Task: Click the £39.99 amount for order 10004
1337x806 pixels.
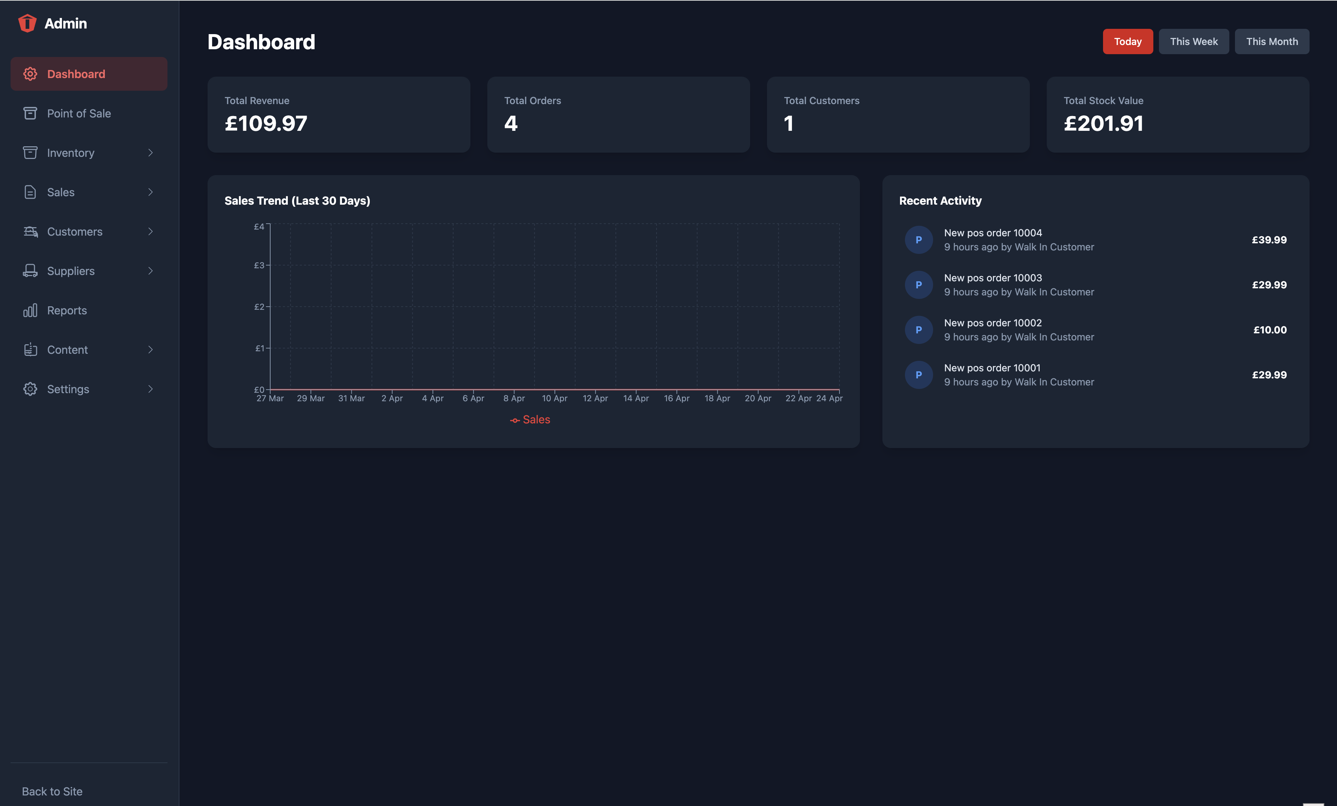Action: 1269,240
